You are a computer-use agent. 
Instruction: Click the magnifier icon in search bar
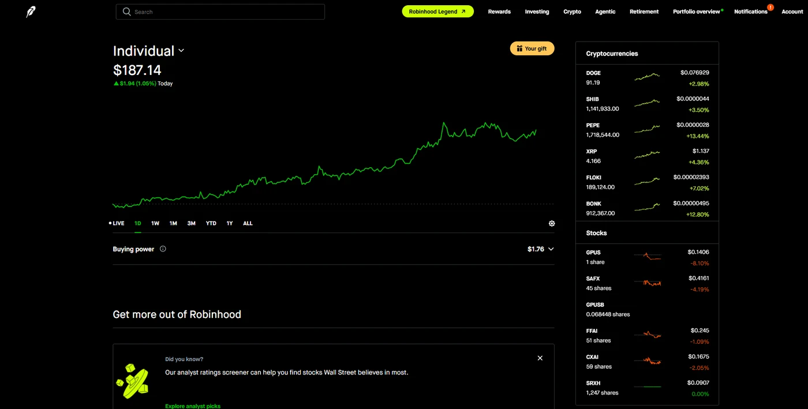pyautogui.click(x=127, y=12)
